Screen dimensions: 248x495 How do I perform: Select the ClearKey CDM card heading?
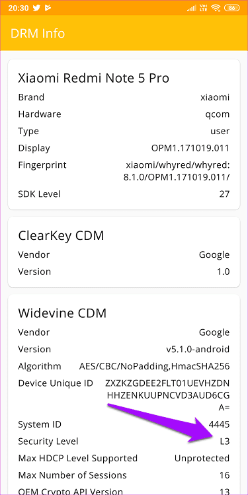(x=61, y=235)
